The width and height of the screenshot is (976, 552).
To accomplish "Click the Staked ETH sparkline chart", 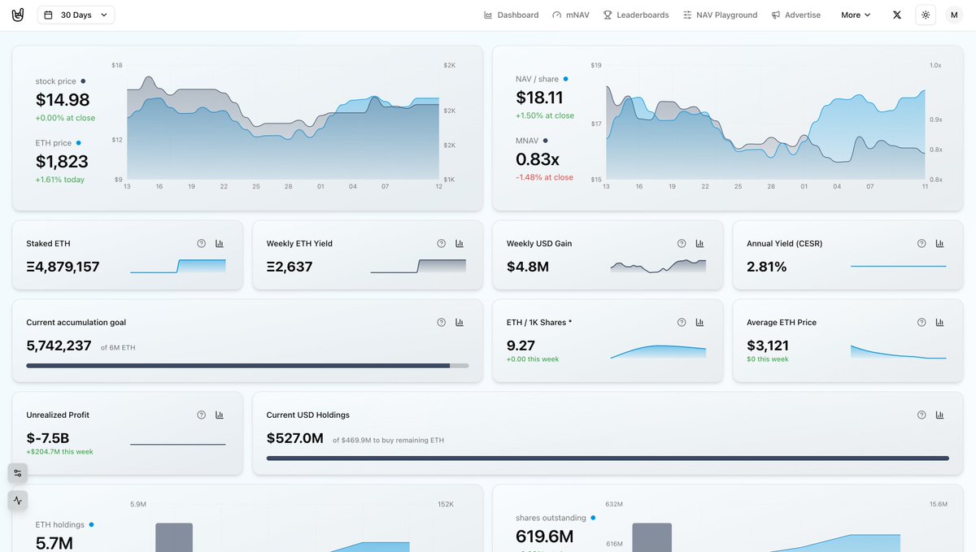I will click(177, 266).
